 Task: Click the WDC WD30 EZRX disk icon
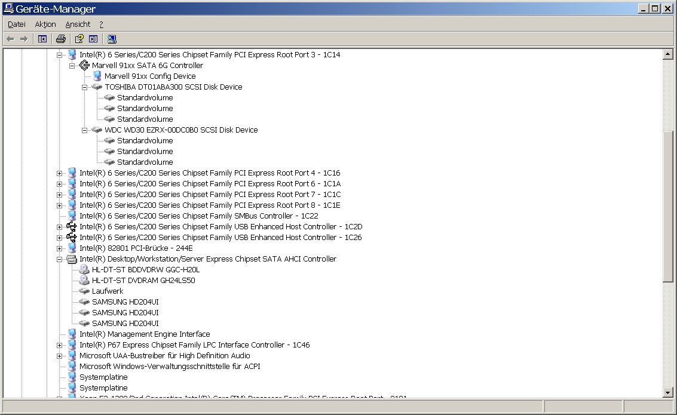click(97, 130)
